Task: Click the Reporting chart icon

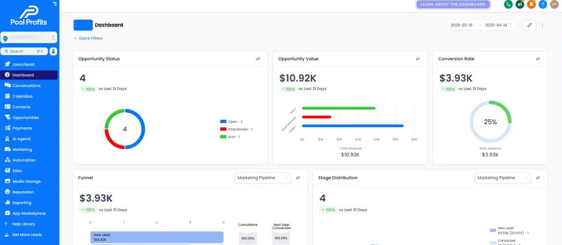Action: 7,202
